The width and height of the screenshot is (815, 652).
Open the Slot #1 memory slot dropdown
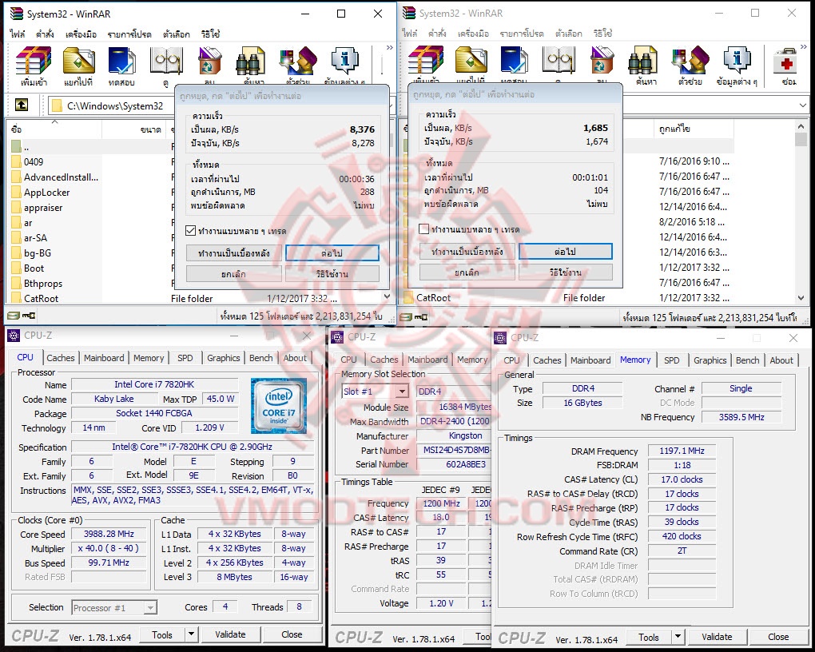[403, 392]
